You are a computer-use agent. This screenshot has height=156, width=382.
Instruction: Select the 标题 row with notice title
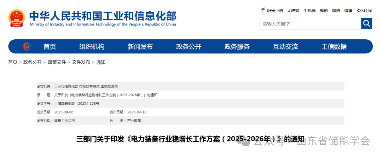tap(191, 95)
